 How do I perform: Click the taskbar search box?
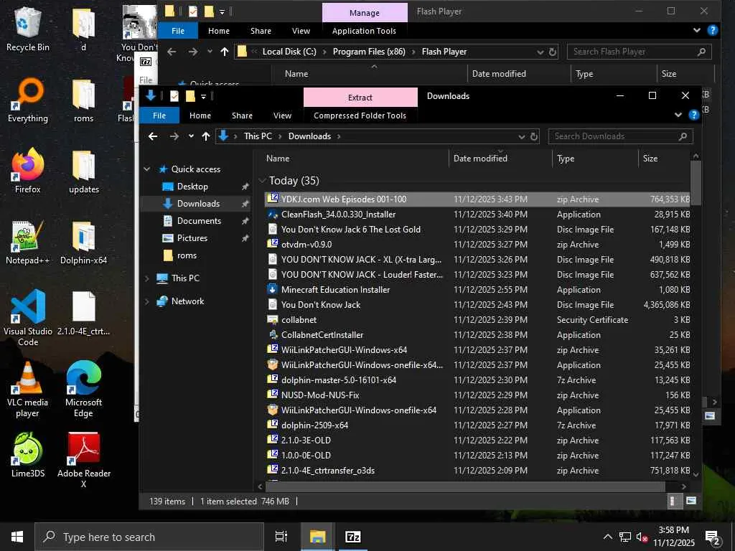[x=149, y=537]
